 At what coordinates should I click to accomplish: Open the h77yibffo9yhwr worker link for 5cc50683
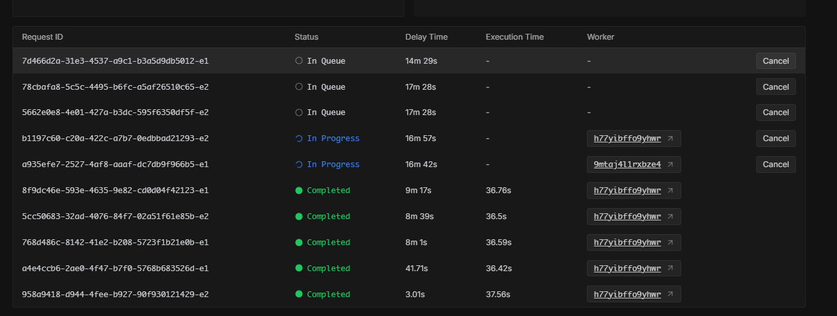pos(627,217)
